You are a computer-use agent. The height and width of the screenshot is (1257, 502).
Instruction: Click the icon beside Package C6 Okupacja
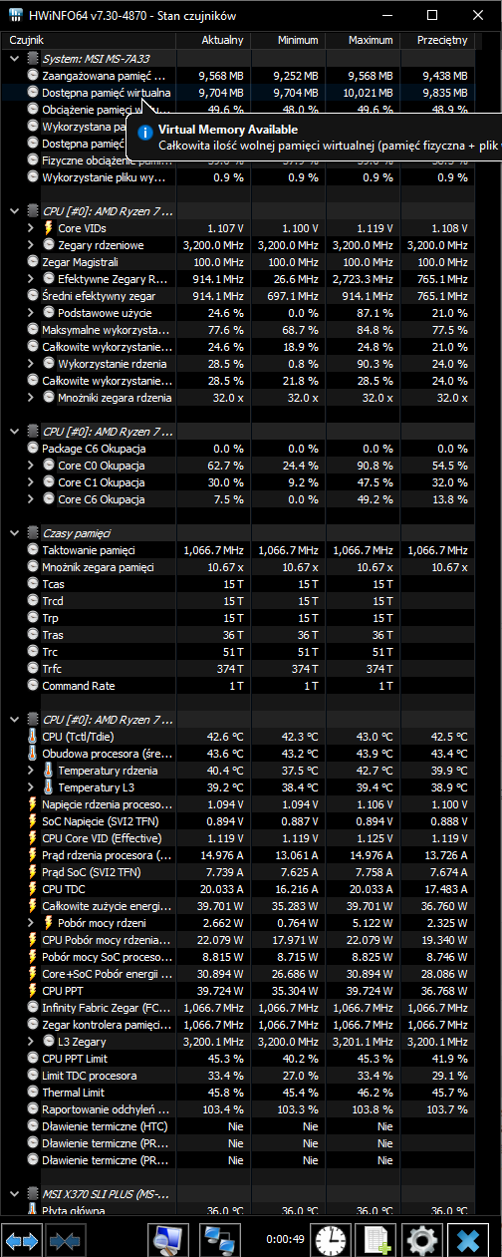click(32, 448)
